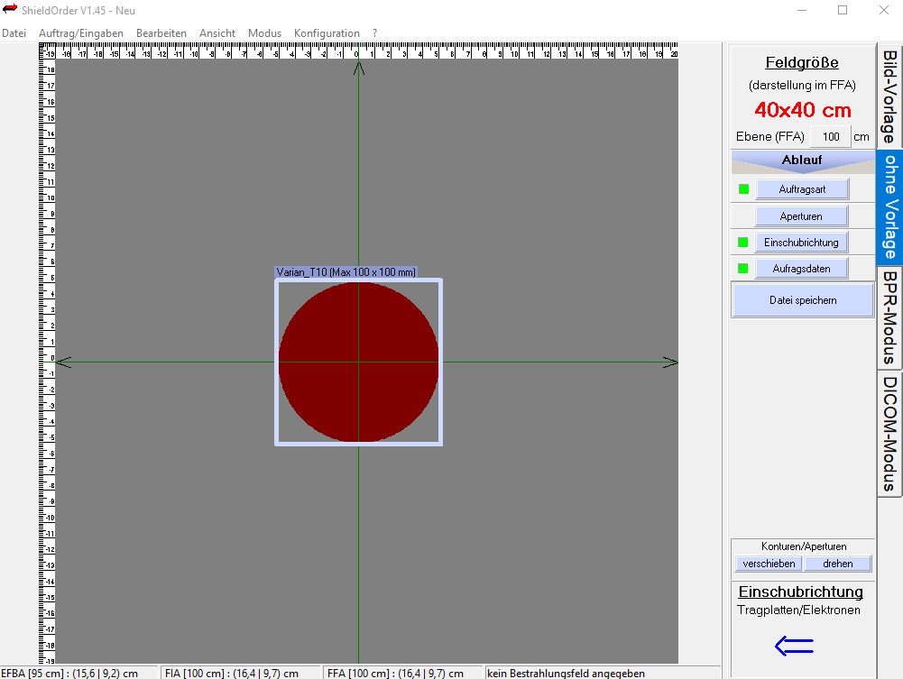Click the (darstellung im FFA) text
Screen dimensions: 903x679
[802, 85]
